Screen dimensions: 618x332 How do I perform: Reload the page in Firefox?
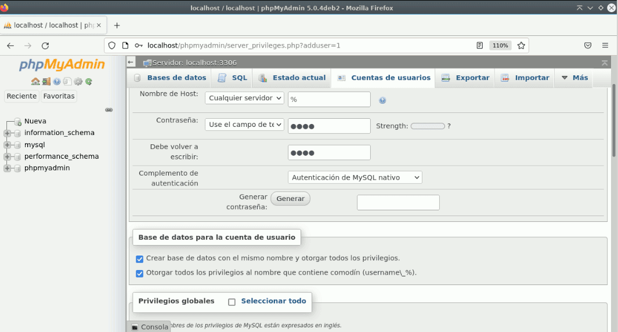[x=45, y=46]
